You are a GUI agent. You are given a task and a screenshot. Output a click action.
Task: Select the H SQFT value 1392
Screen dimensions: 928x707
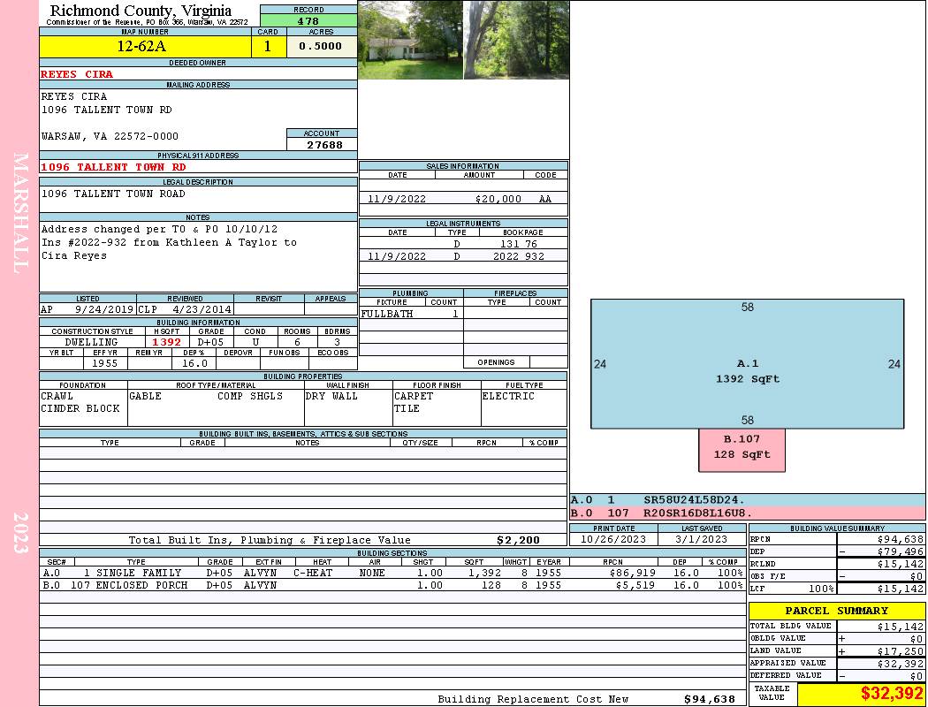[166, 342]
